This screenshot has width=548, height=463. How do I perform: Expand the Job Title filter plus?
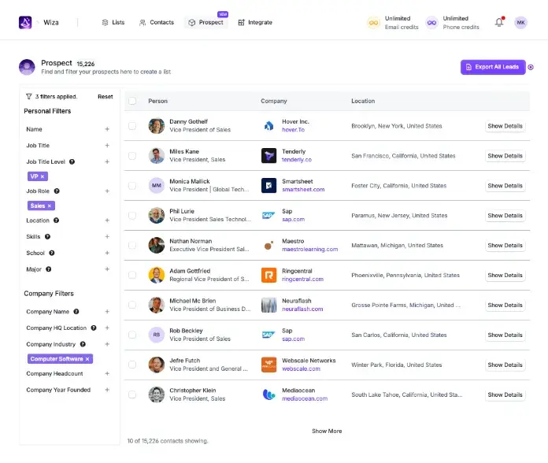click(x=107, y=146)
